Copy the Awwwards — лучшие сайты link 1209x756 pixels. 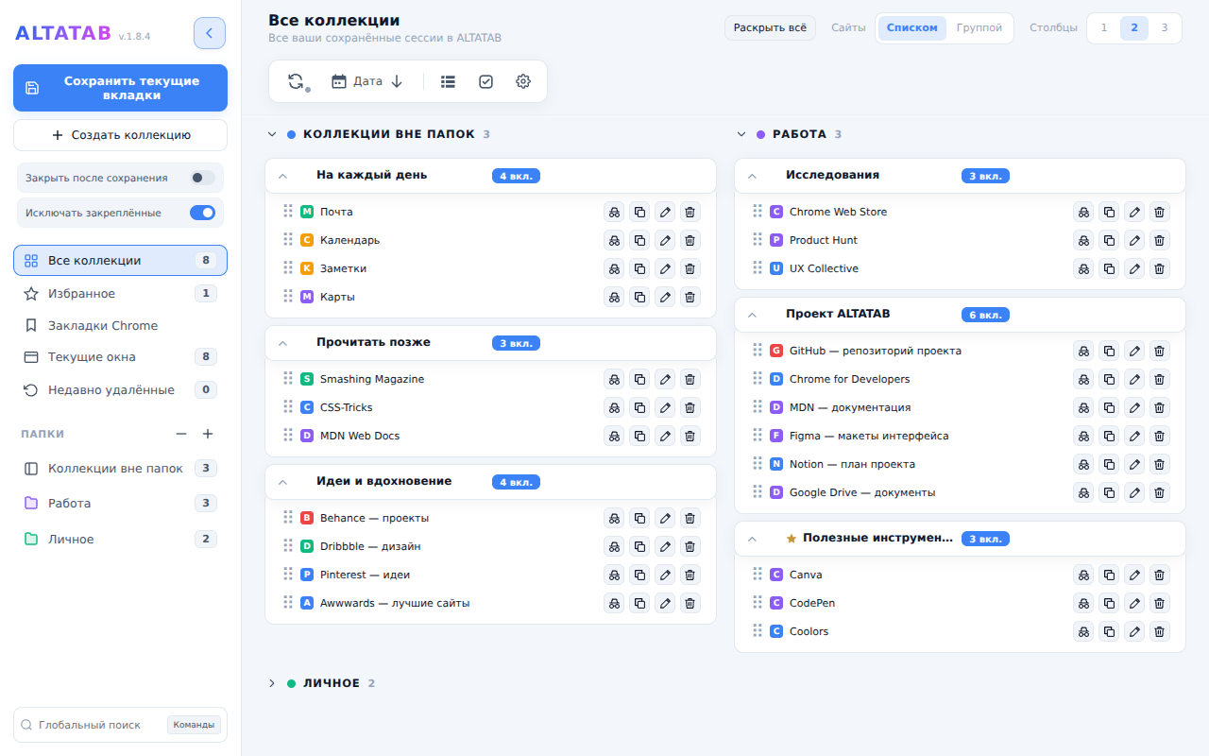(639, 603)
